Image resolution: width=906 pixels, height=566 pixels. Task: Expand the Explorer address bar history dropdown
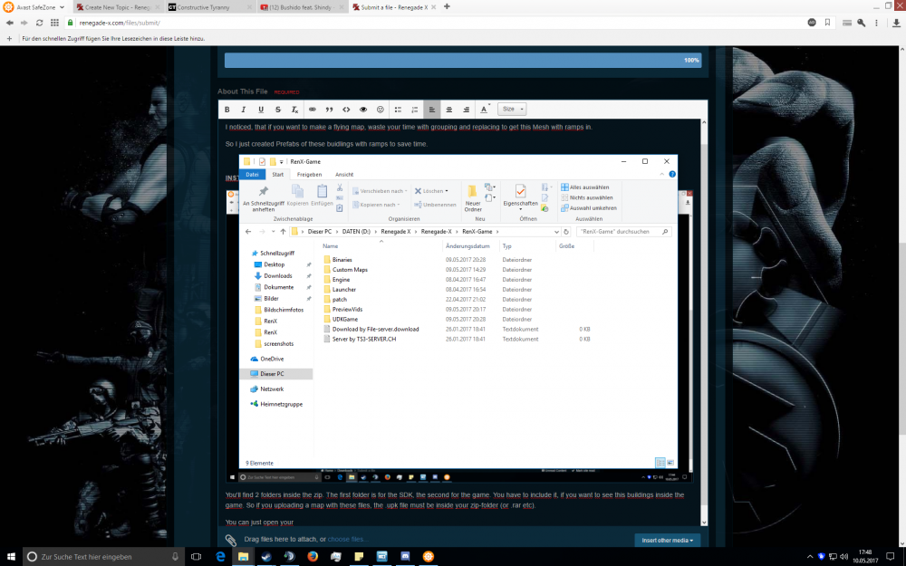click(x=556, y=232)
